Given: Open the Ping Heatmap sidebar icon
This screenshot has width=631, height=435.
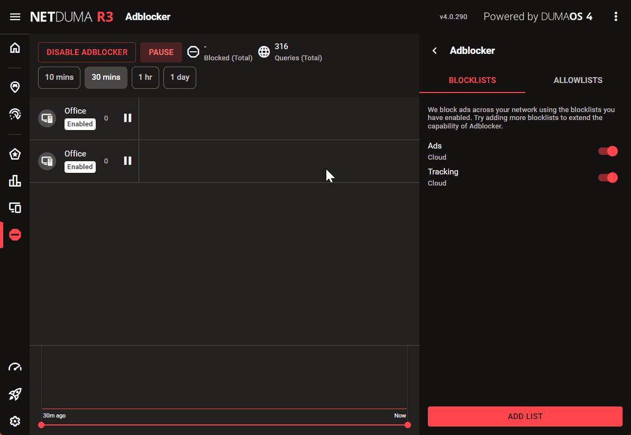Looking at the screenshot, I should coord(15,114).
